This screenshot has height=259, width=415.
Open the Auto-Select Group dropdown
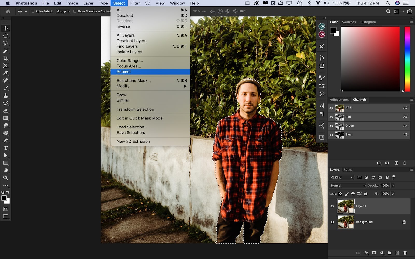click(x=63, y=11)
